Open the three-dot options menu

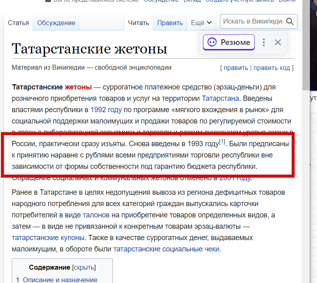[264, 42]
